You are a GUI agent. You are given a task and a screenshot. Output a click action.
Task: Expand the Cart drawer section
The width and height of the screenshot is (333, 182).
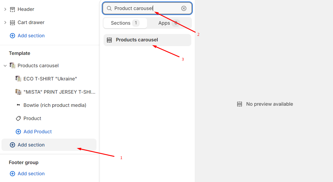point(5,23)
